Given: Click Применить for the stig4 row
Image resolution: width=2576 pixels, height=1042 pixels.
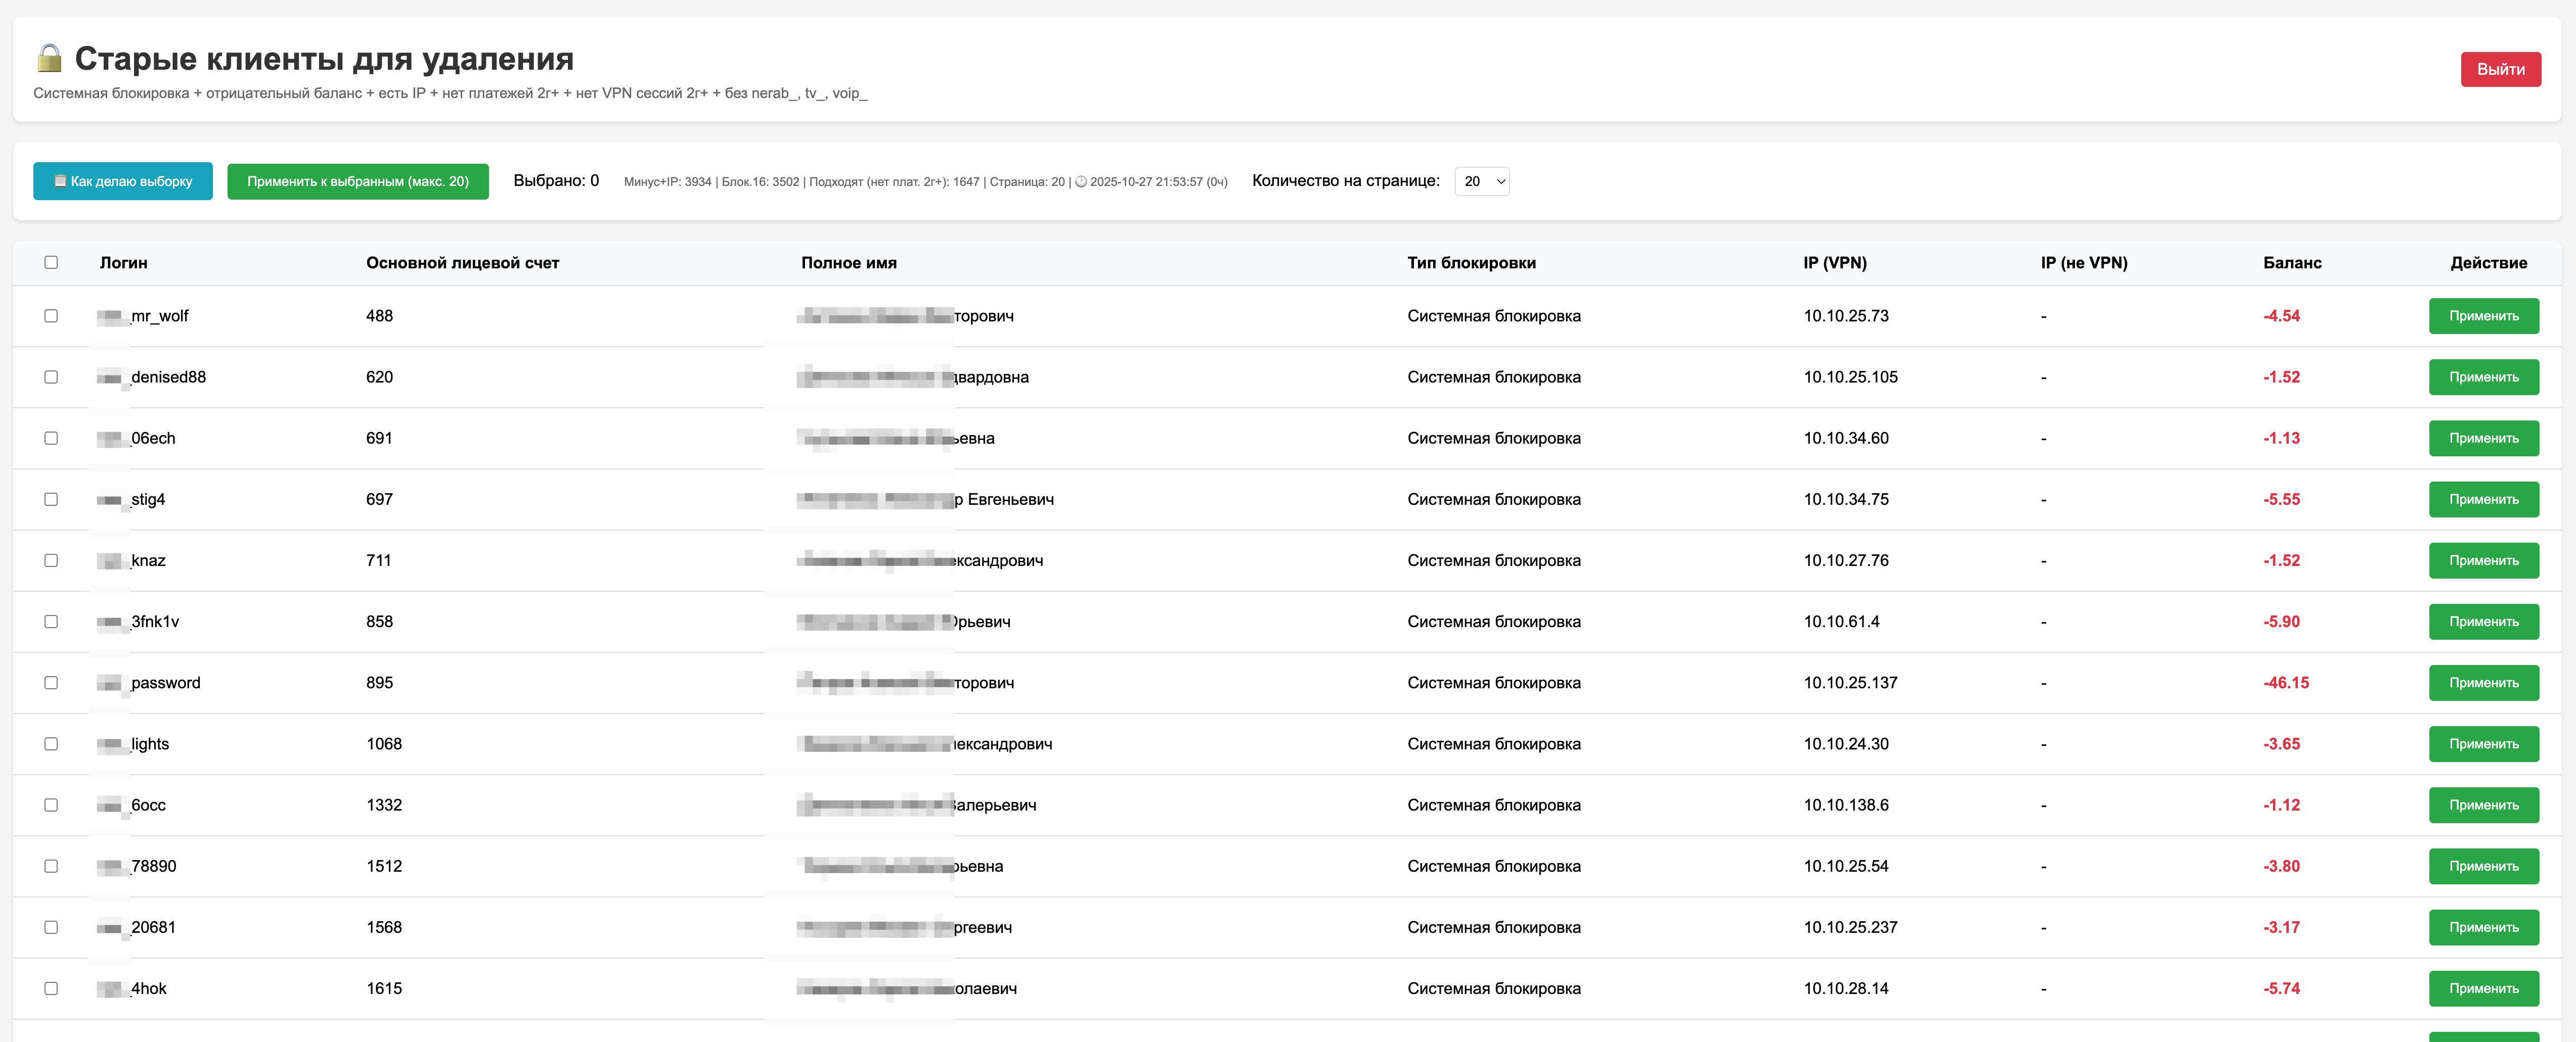Looking at the screenshot, I should coord(2484,499).
